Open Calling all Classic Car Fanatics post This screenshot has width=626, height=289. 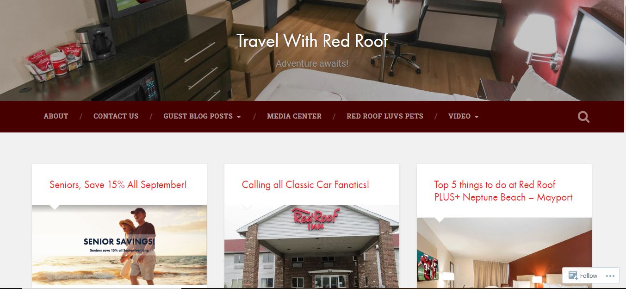tap(305, 185)
